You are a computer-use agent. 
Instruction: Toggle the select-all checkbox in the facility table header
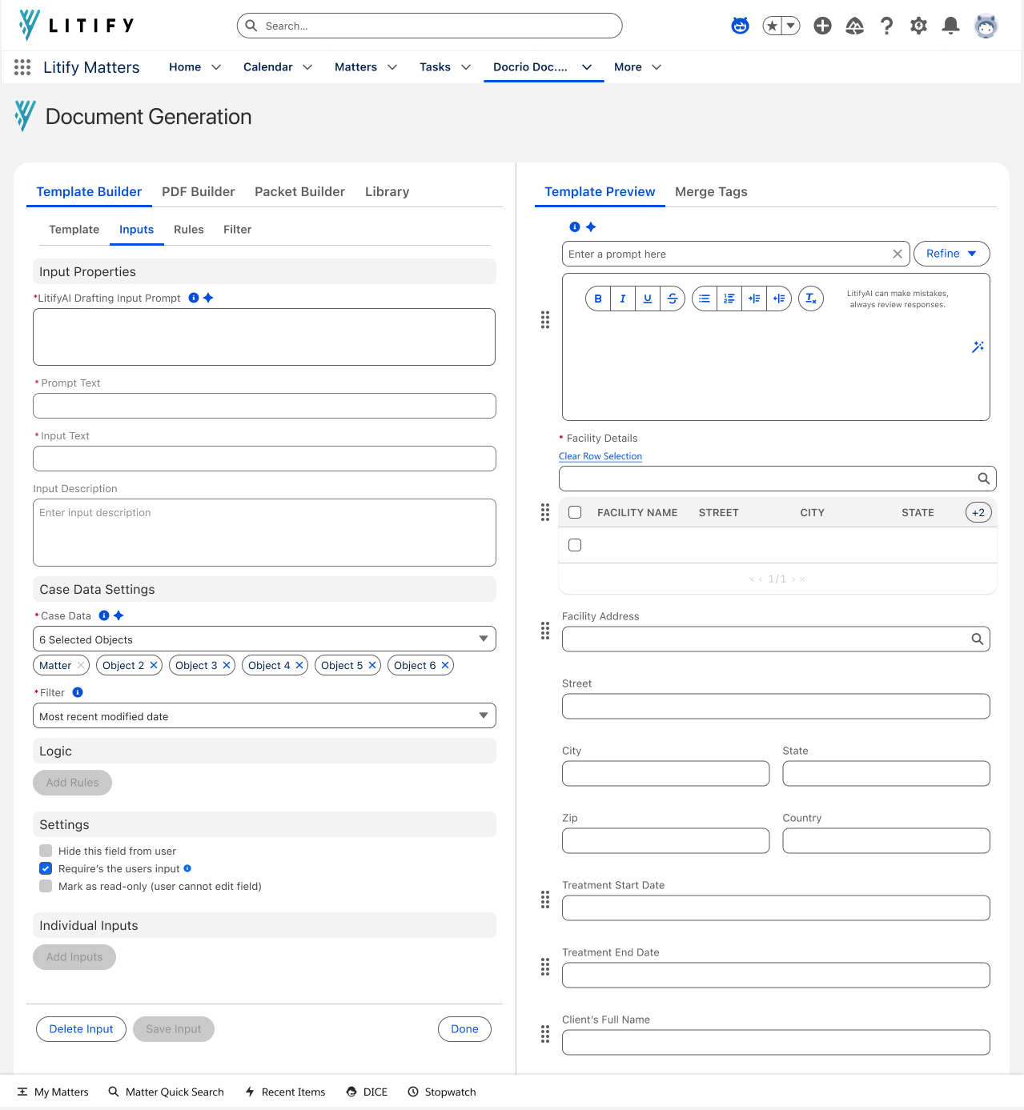click(575, 512)
